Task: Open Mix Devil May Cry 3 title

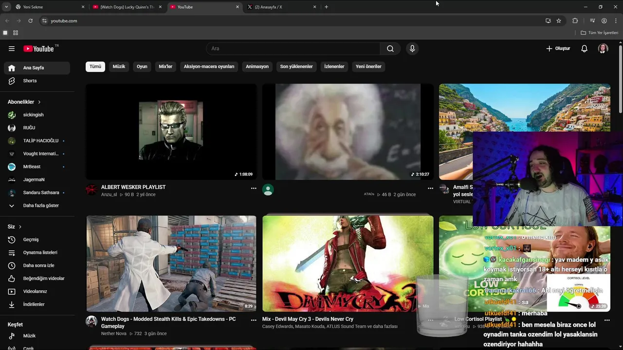Action: click(308, 319)
